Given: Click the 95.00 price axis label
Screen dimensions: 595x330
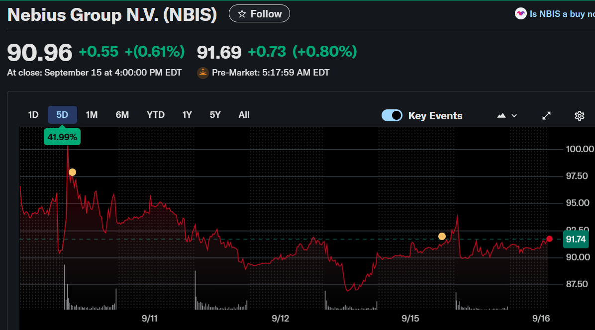Looking at the screenshot, I should 578,203.
